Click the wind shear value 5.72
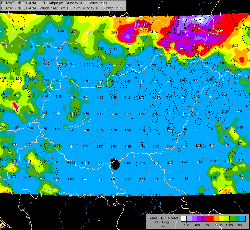 (x=168, y=65)
